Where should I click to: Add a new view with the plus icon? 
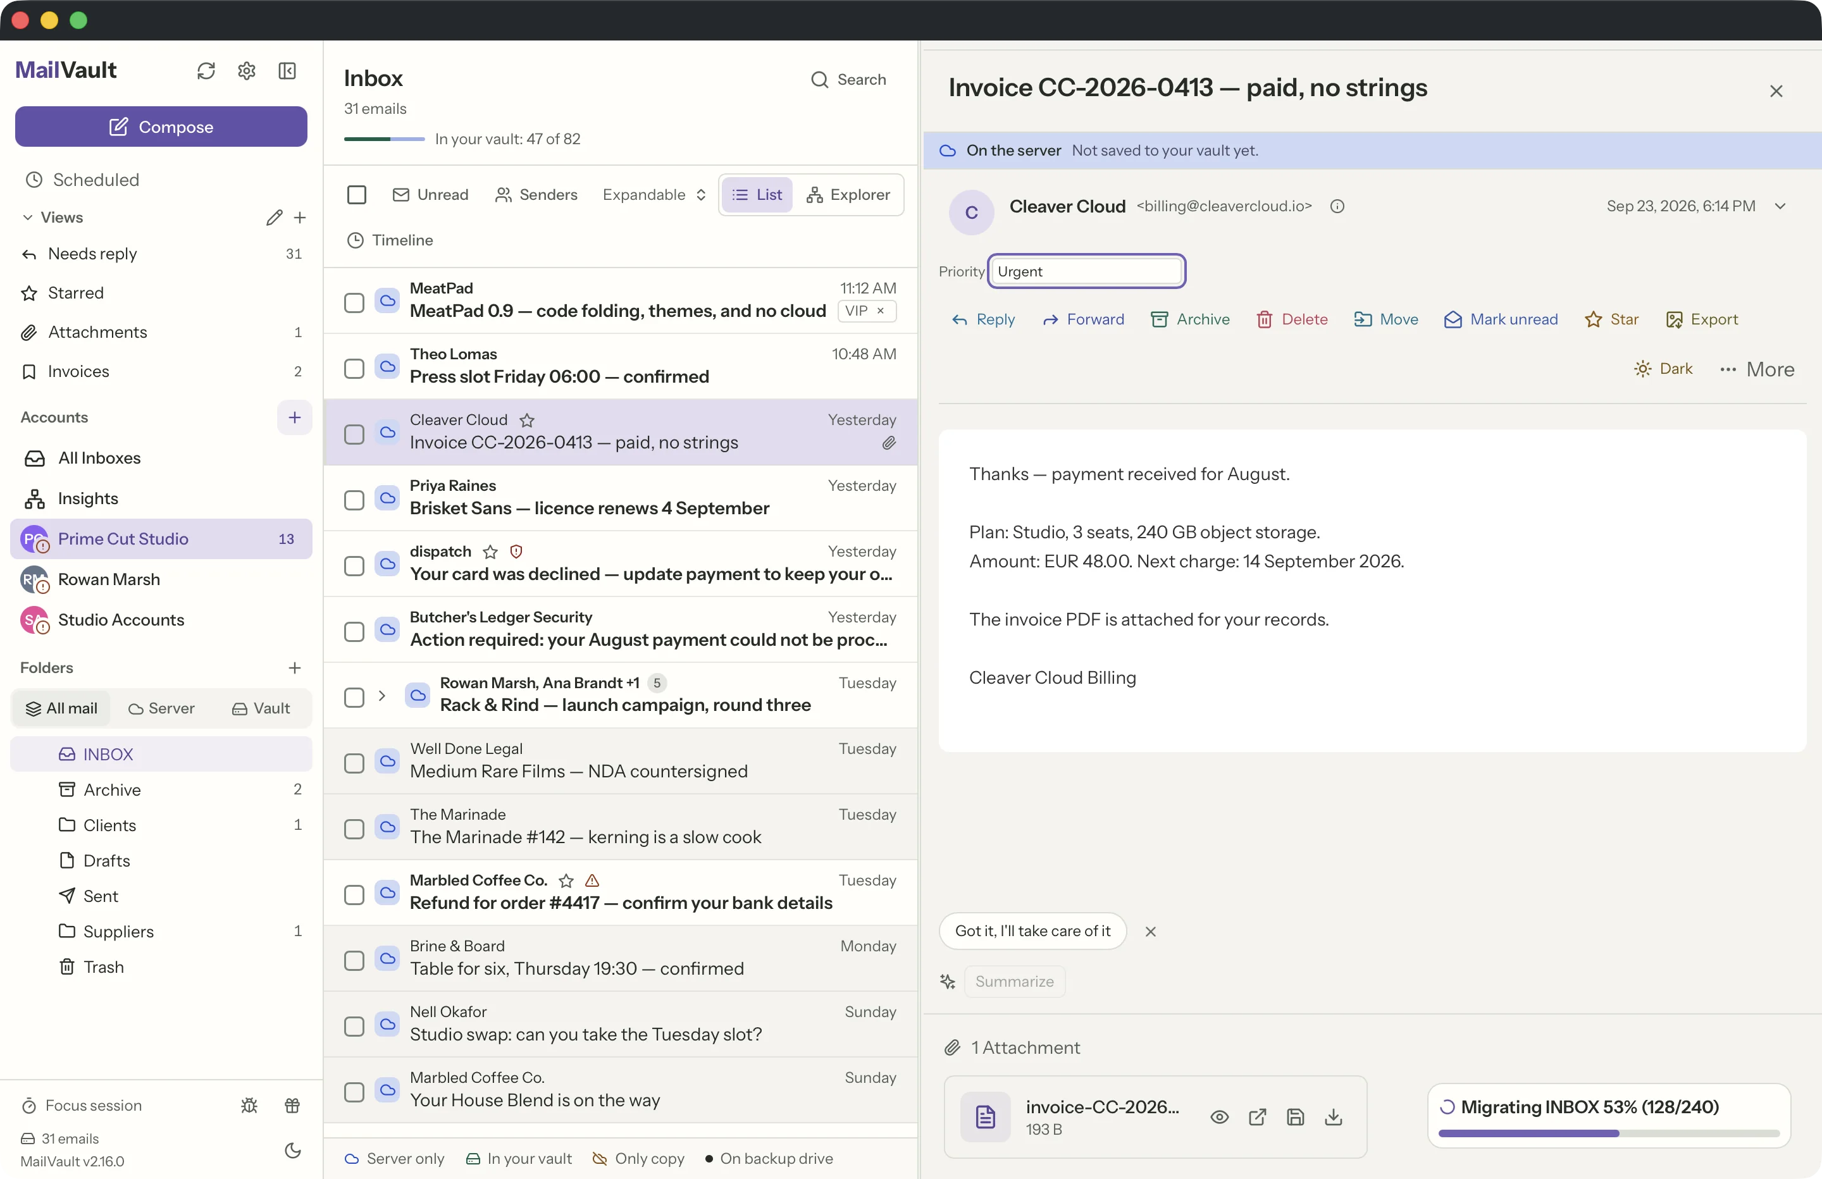[300, 218]
